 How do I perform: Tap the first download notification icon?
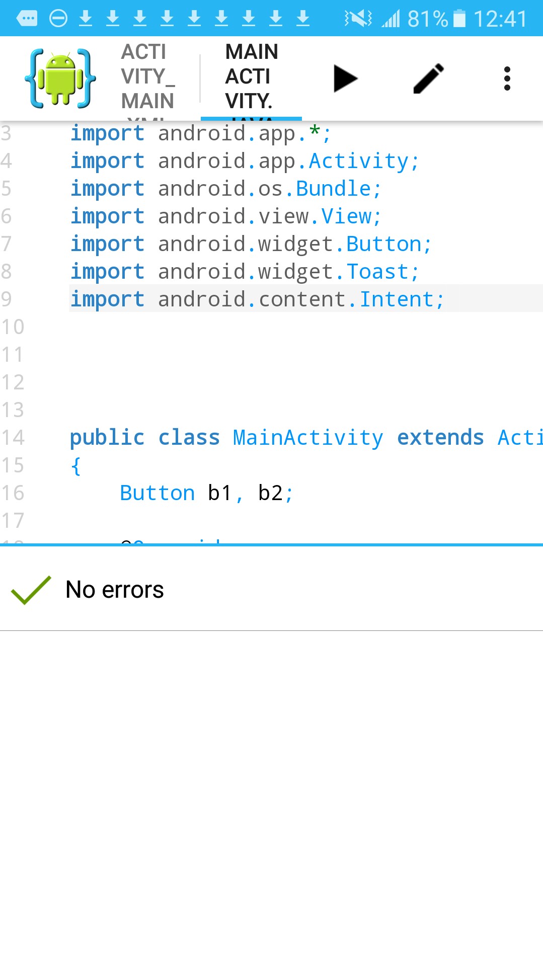86,19
